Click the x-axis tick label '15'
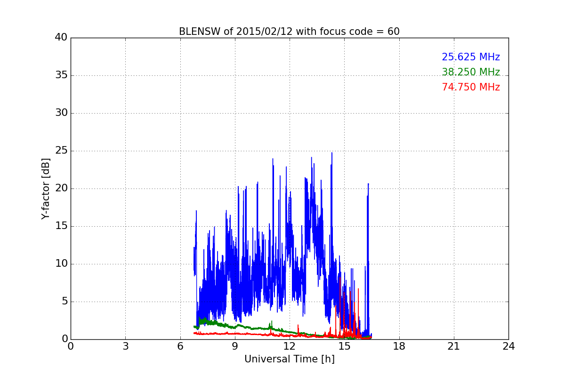 [x=344, y=346]
